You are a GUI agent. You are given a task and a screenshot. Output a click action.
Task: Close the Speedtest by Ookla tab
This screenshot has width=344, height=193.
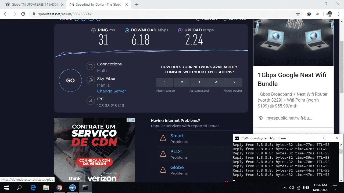[x=126, y=5]
